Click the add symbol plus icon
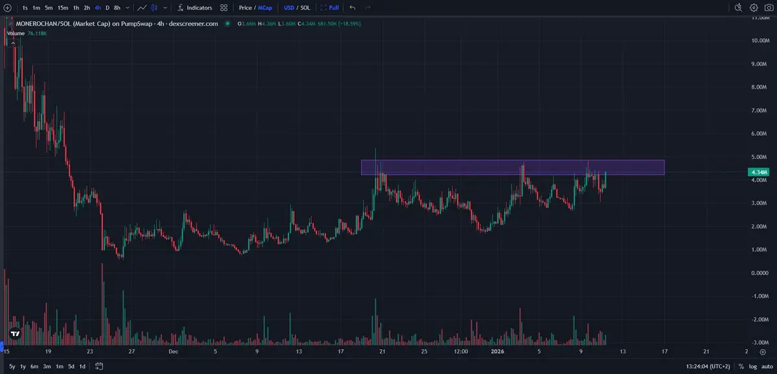Screen dimensions: 777x374 click(x=7, y=8)
